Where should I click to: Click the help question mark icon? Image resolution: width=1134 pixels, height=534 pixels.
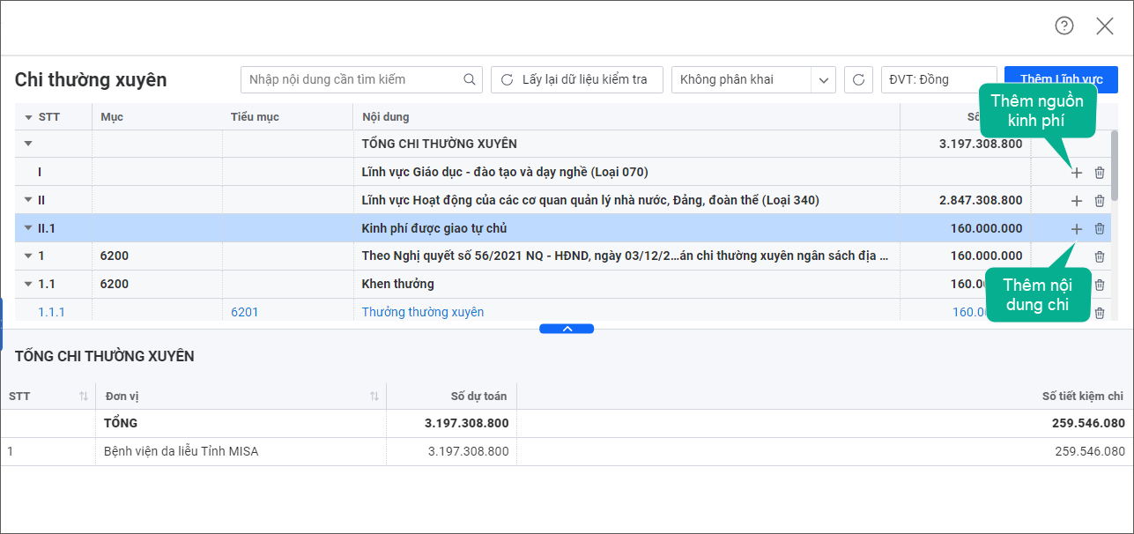tap(1064, 26)
